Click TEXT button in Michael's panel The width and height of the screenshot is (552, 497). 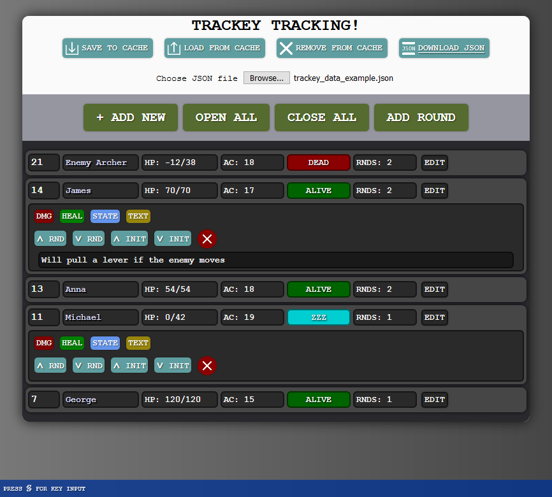pyautogui.click(x=138, y=343)
